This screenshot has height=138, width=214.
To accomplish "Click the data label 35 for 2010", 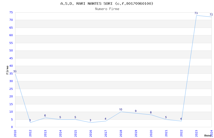I will point(15,71).
